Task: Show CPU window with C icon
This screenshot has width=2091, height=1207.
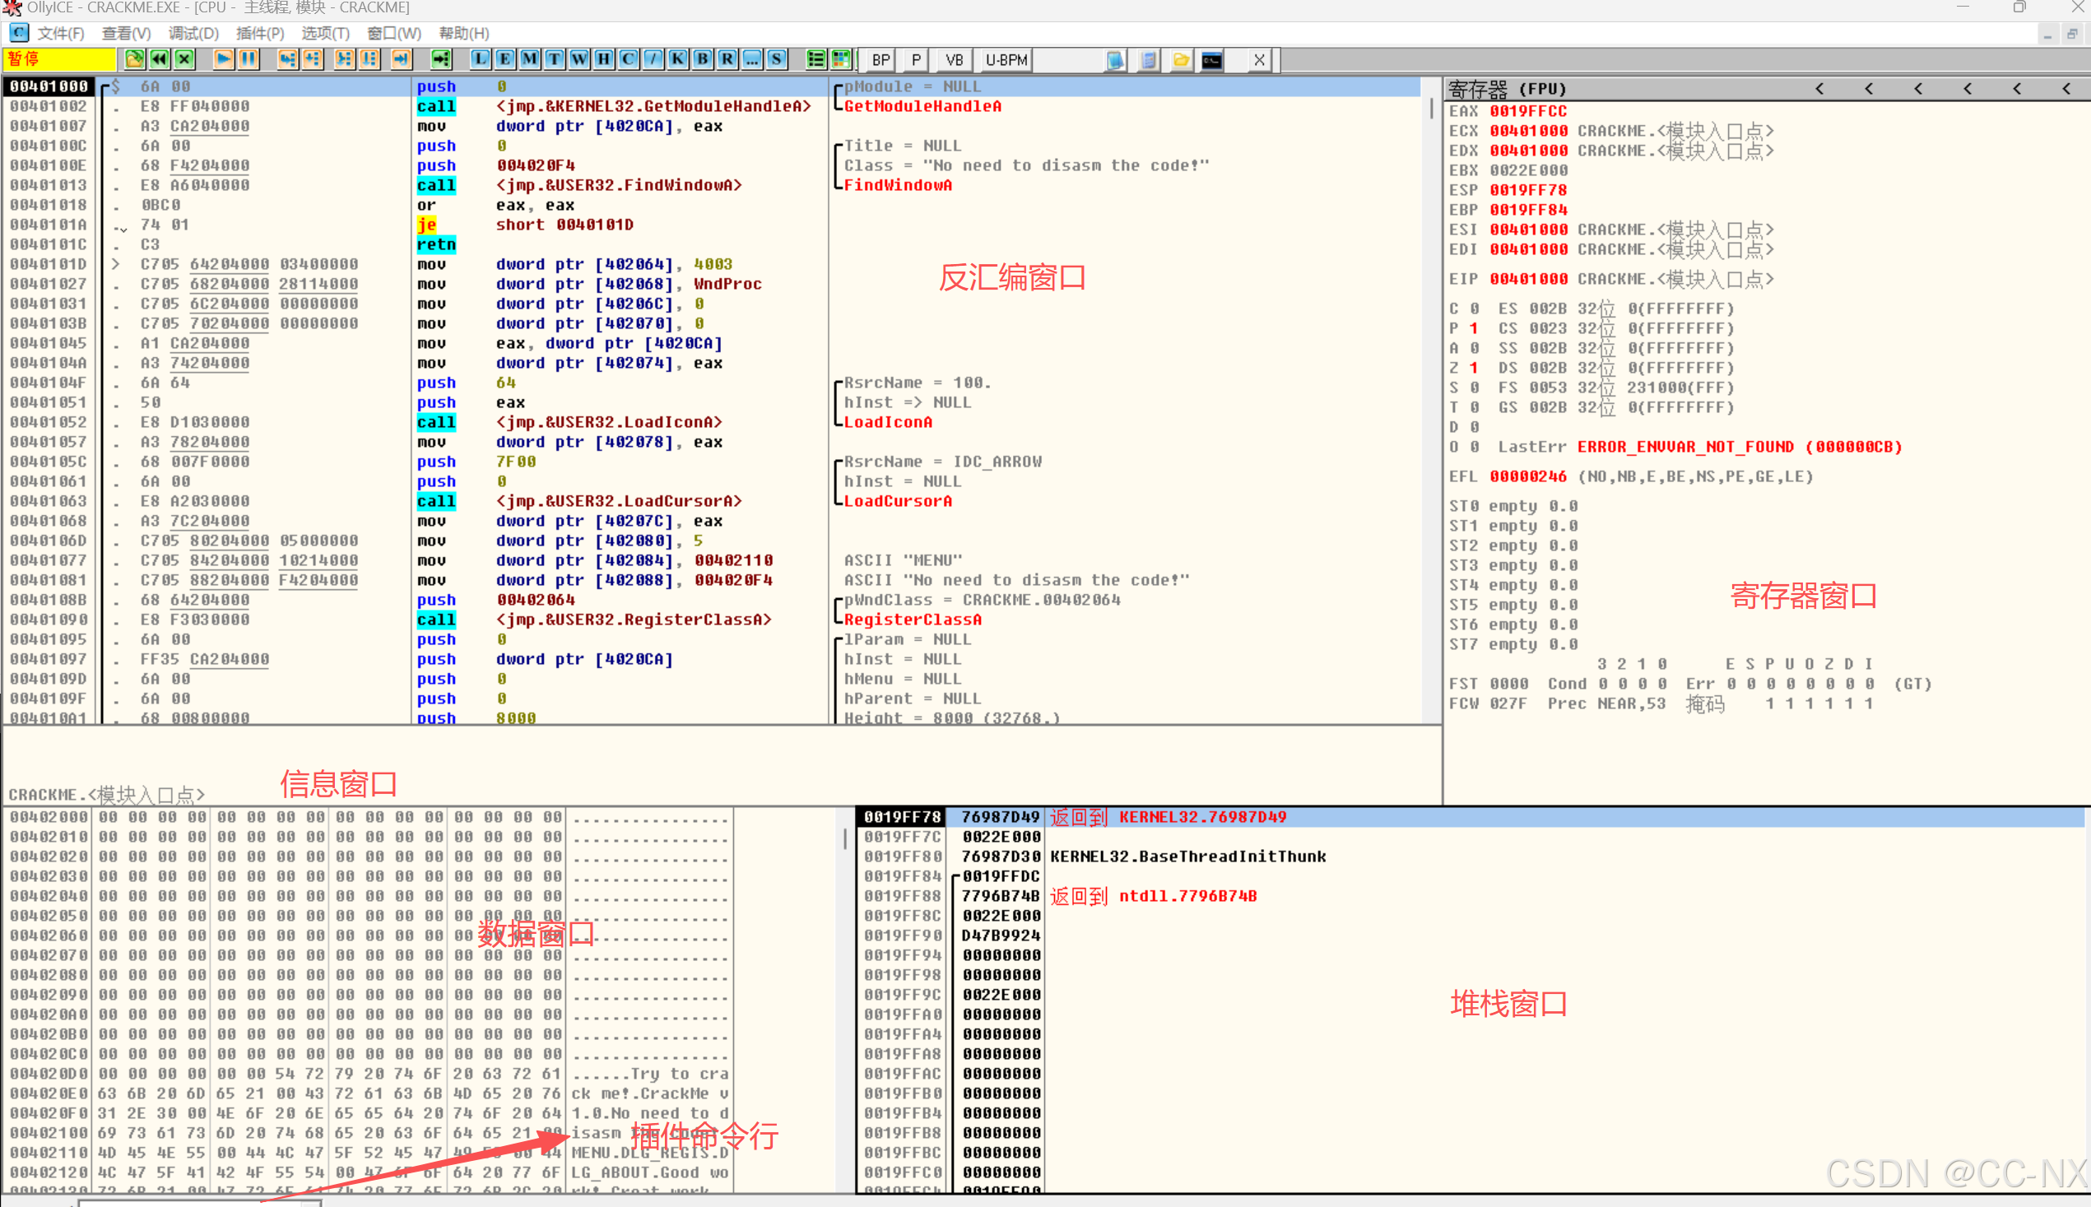Action: tap(629, 60)
